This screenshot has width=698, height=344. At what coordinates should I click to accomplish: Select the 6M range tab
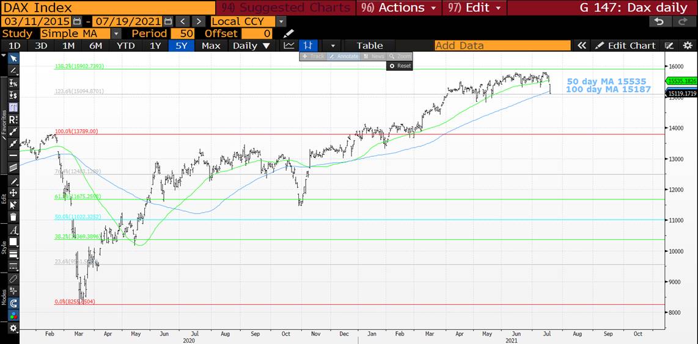click(95, 45)
